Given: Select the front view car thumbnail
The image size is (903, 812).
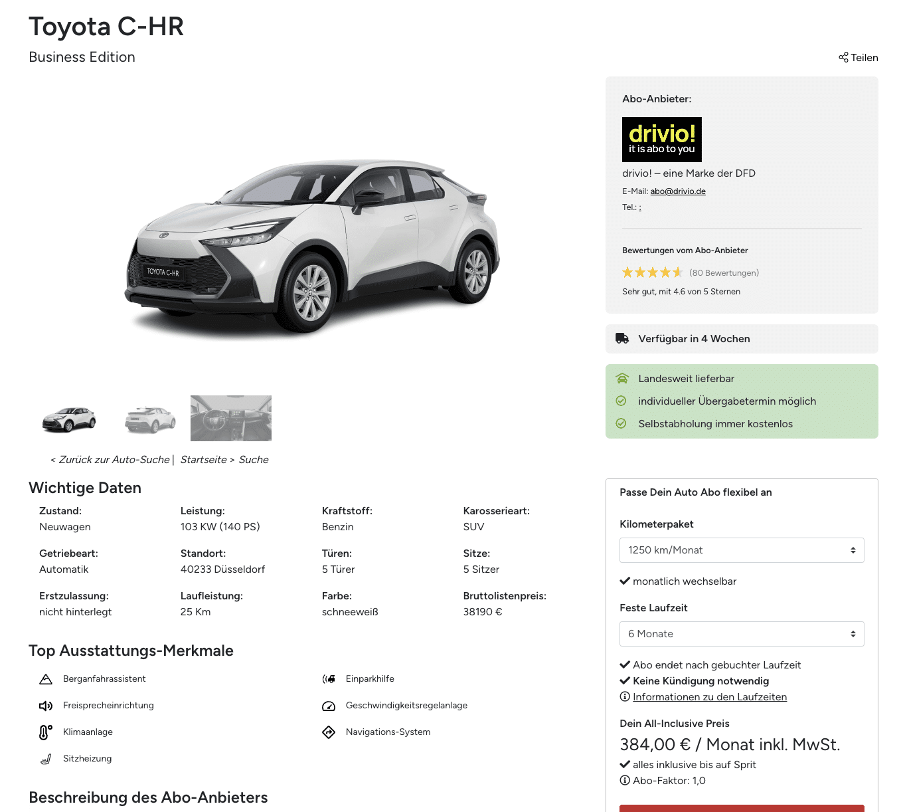Looking at the screenshot, I should (x=69, y=419).
